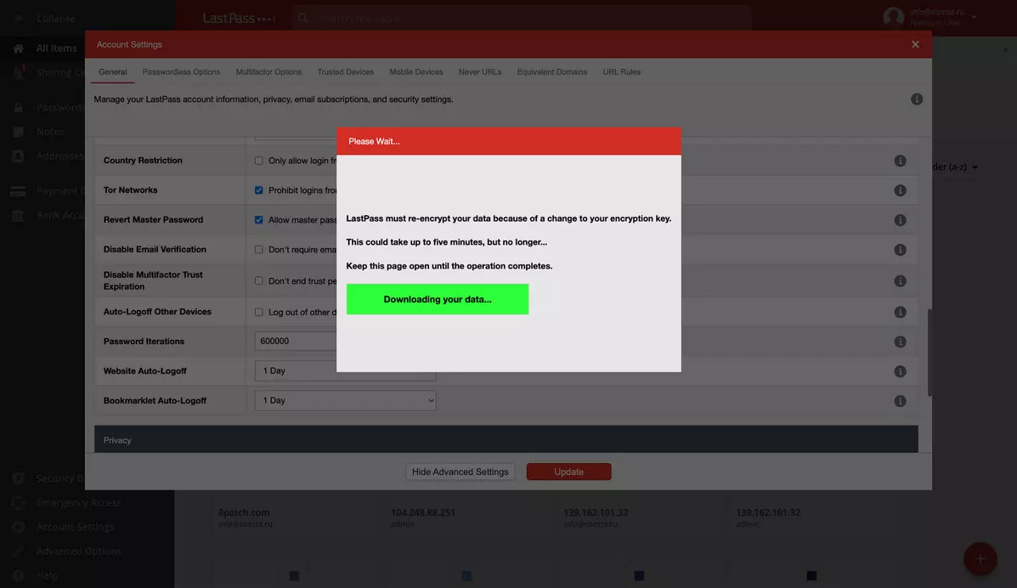The height and width of the screenshot is (588, 1017).
Task: Show info for Country Restriction
Action: coord(900,161)
